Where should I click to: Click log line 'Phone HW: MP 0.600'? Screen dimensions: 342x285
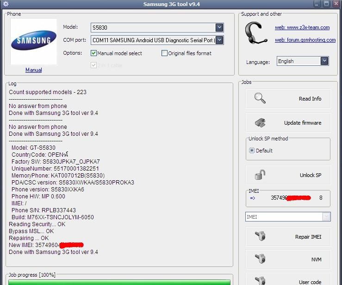coord(38,196)
